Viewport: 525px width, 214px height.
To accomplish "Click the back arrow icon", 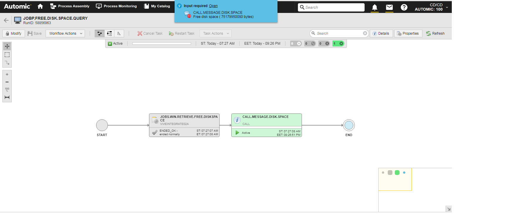I will [x=6, y=20].
